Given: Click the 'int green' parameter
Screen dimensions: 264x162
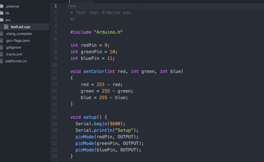Looking at the screenshot, I should point(143,71).
